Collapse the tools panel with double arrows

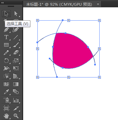click(x=3, y=3)
